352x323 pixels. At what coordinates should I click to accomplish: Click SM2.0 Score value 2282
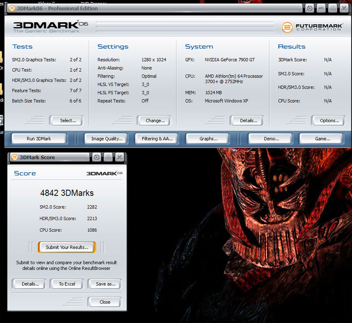92,207
